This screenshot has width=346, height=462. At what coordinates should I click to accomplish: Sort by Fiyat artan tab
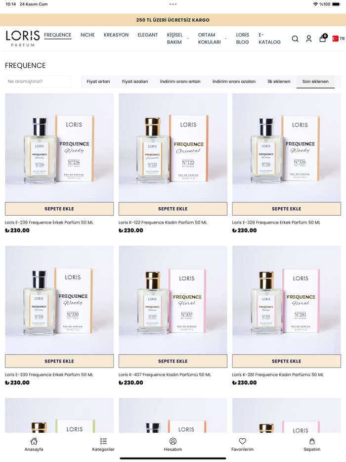(x=98, y=81)
